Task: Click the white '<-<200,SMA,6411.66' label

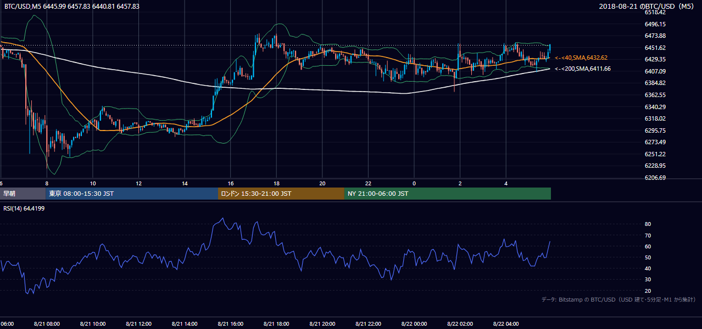Action: [x=583, y=69]
